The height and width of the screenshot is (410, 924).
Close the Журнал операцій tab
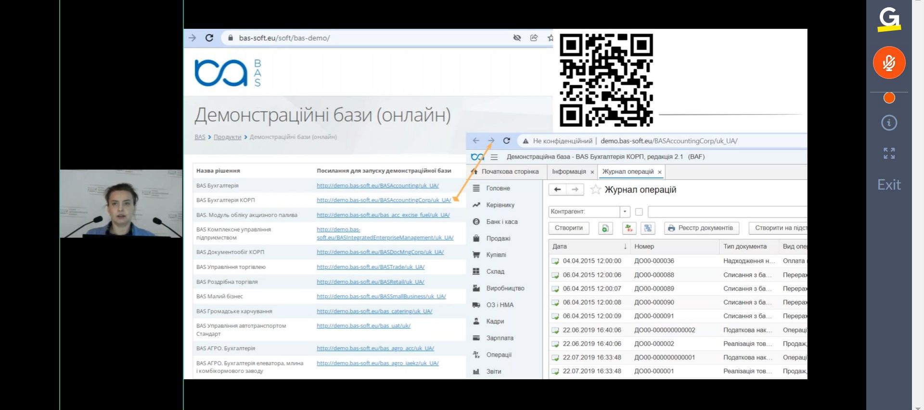(660, 172)
